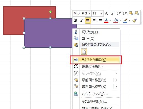Choose マクロの登録(N)... from the menu
The image size is (143, 109).
96,102
